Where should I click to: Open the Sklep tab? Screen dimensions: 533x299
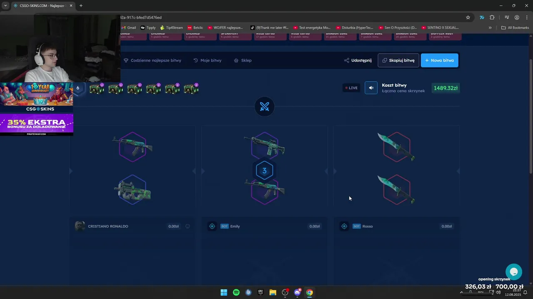coord(243,60)
